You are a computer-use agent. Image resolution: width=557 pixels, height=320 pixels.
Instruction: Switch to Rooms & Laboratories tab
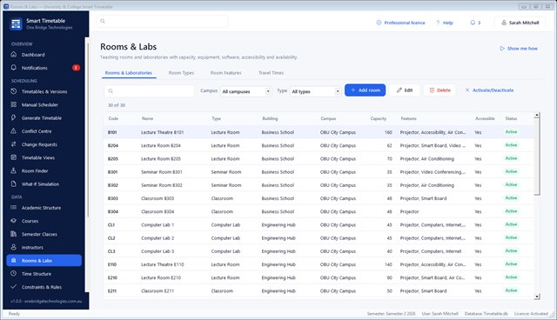coord(128,73)
